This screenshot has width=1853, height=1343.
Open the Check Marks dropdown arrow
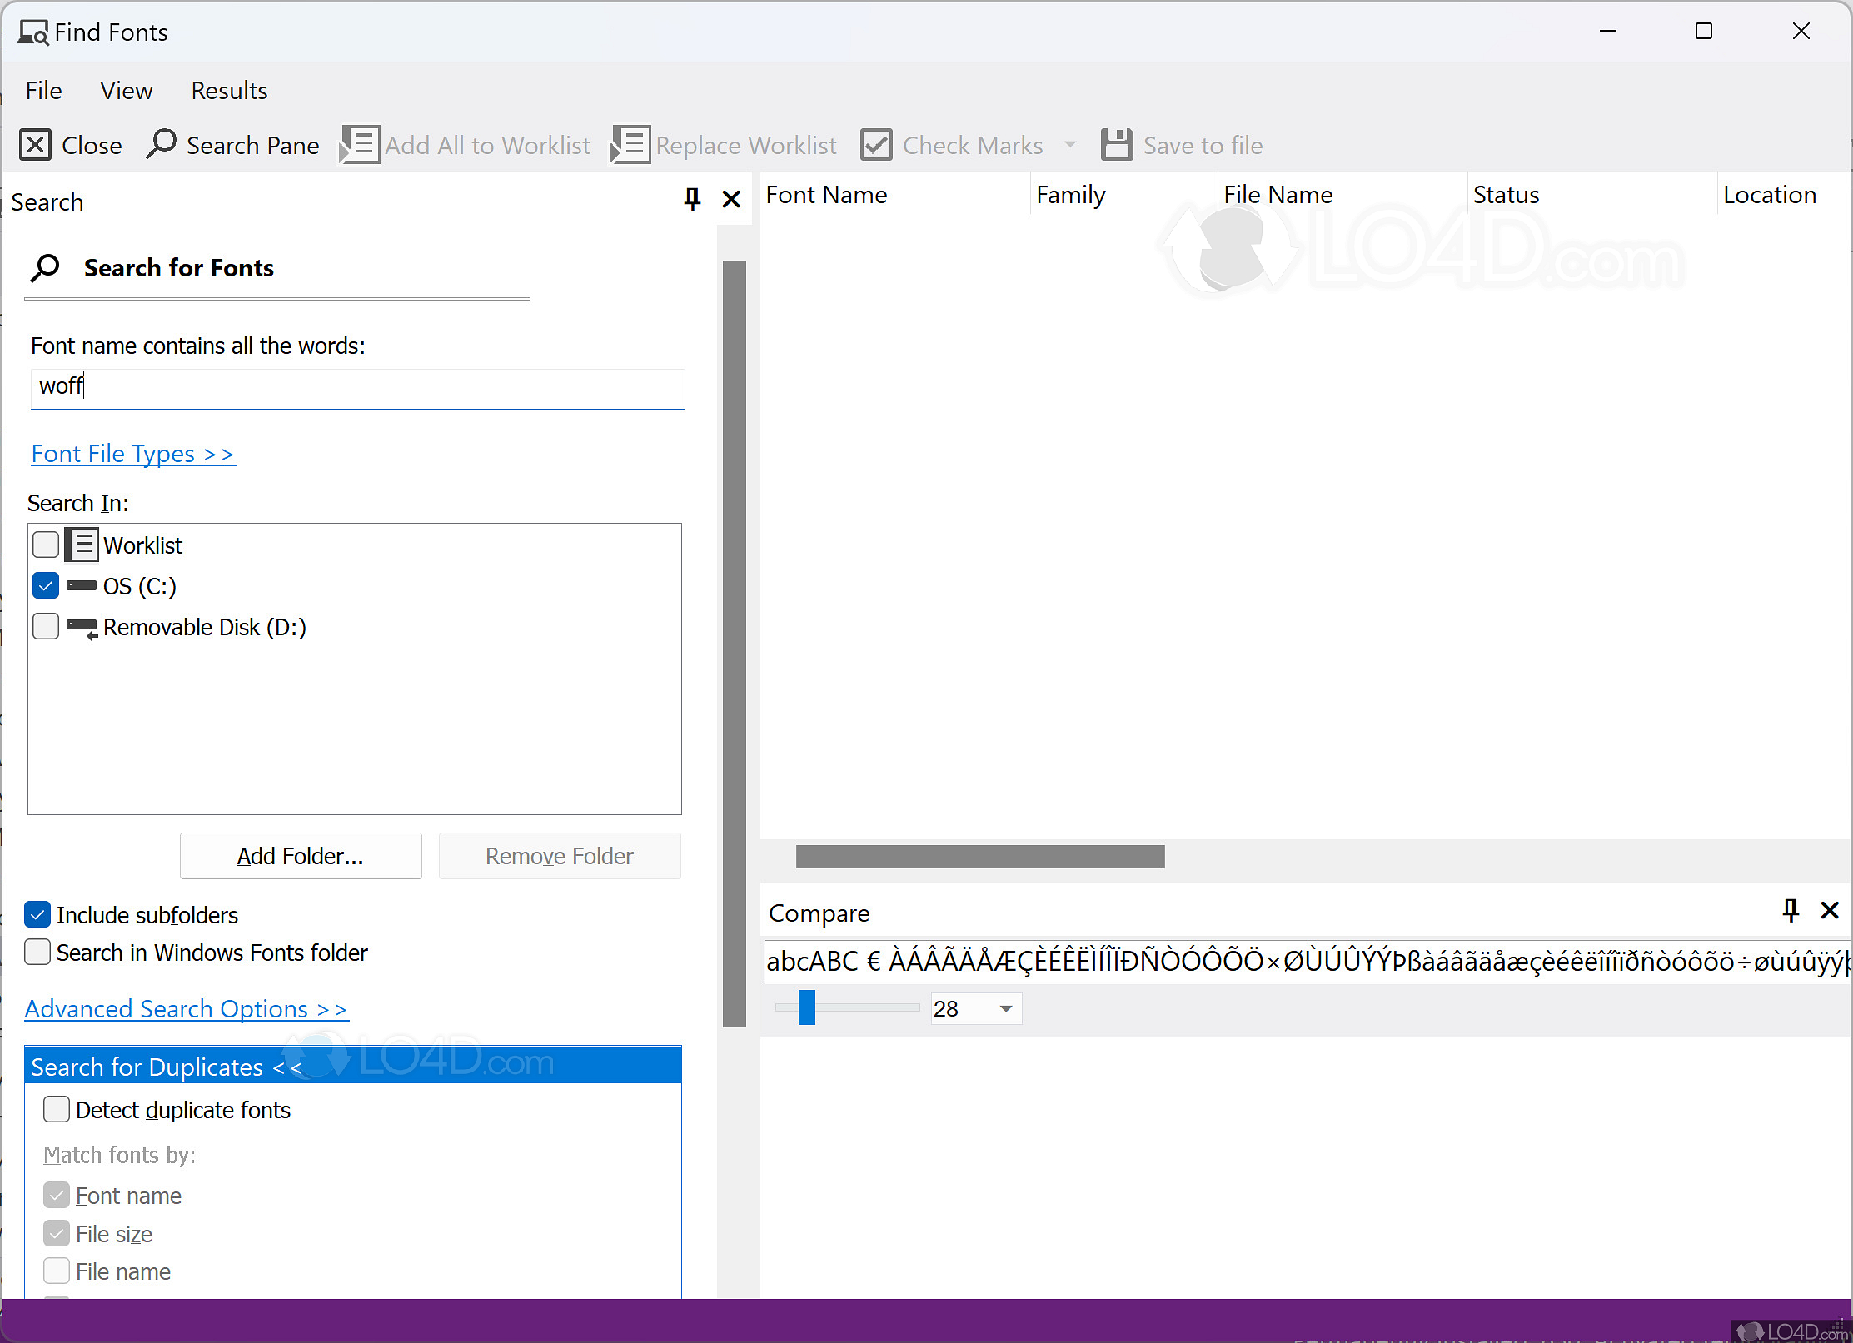pyautogui.click(x=1071, y=145)
